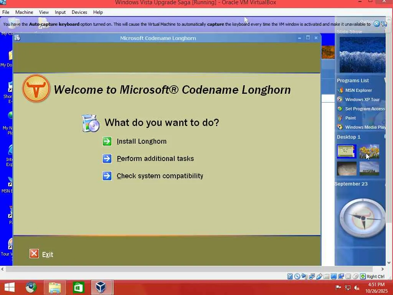Select the gray moon desktop thumbnail

(347, 168)
